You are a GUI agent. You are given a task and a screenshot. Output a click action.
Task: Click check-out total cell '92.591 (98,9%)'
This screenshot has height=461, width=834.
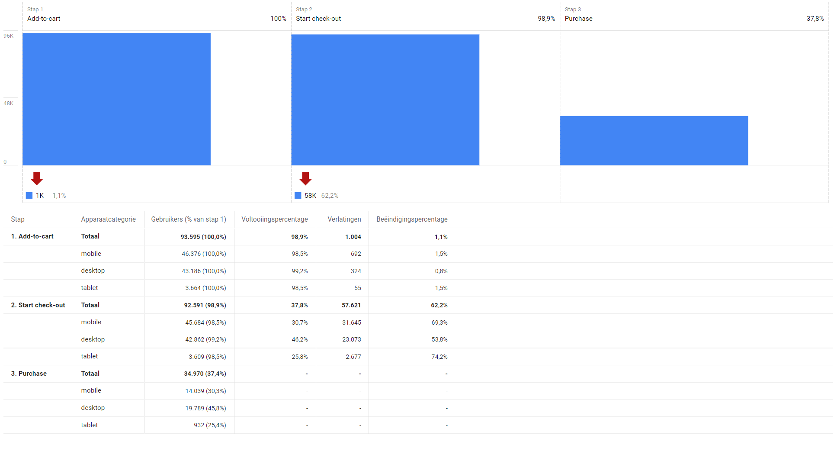tap(205, 305)
